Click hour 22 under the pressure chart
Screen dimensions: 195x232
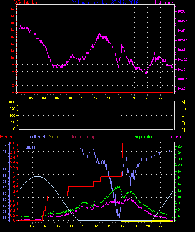pyautogui.click(x=161, y=98)
